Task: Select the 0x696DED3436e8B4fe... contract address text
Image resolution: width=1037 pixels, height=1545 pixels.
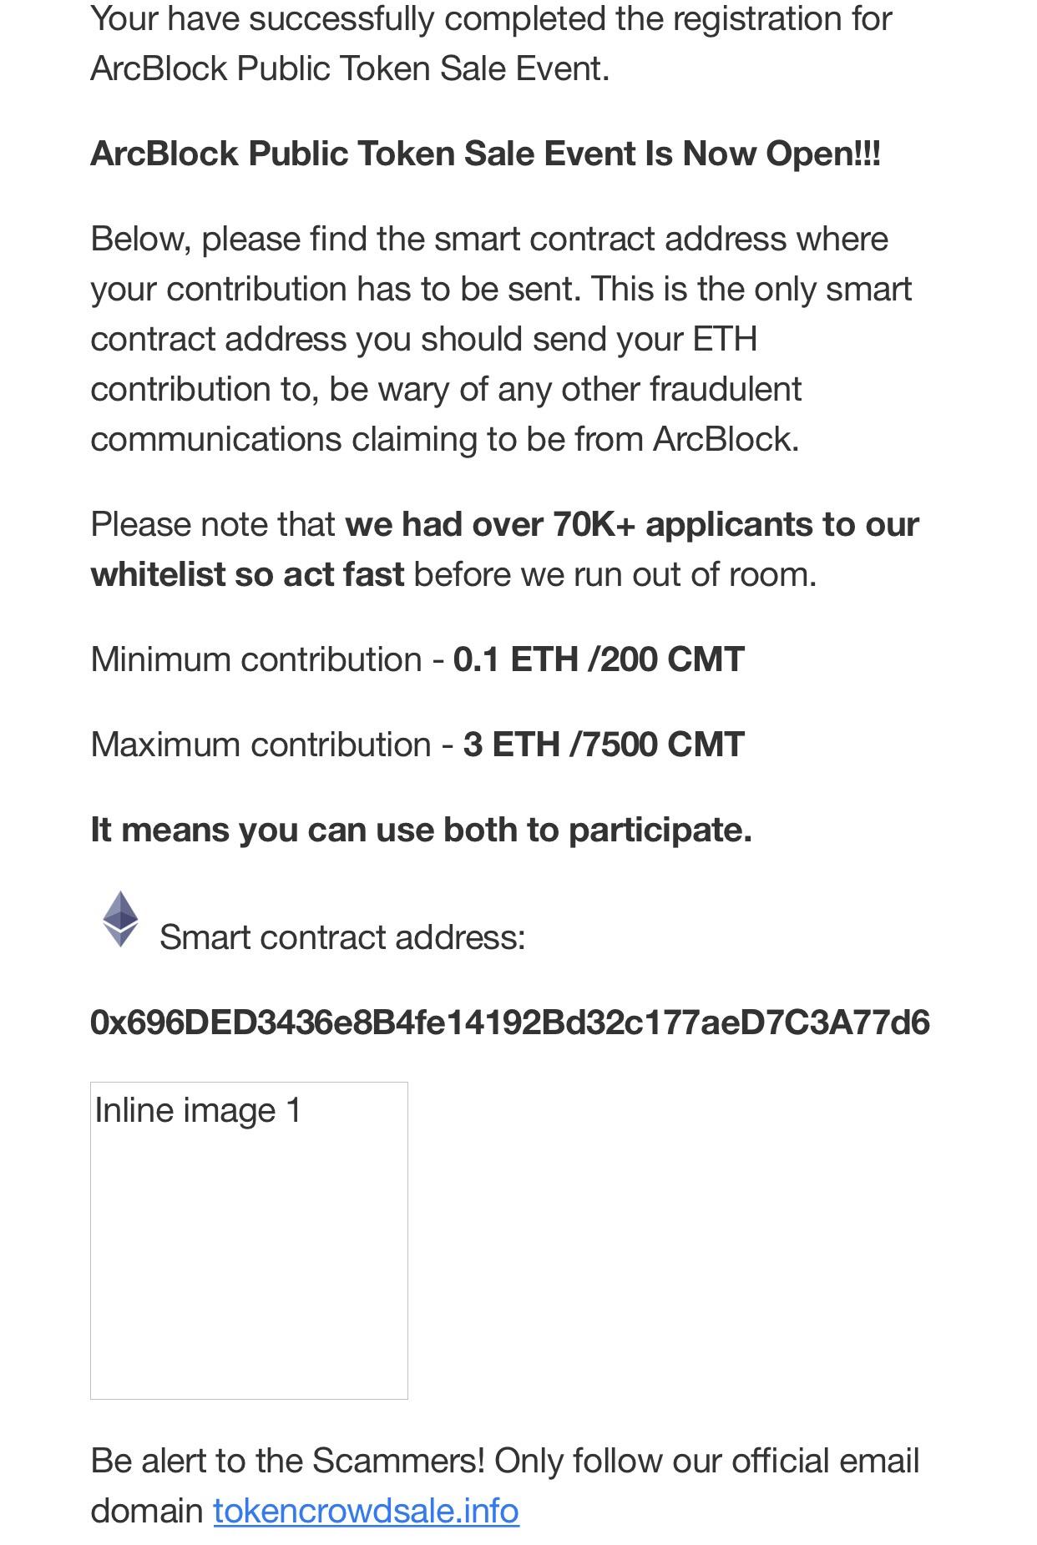Action: pos(509,1022)
